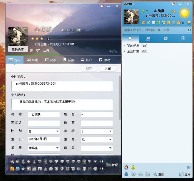This screenshot has height=181, width=194.
Task: Switch to the 账户 account tab
Action: click(x=86, y=60)
